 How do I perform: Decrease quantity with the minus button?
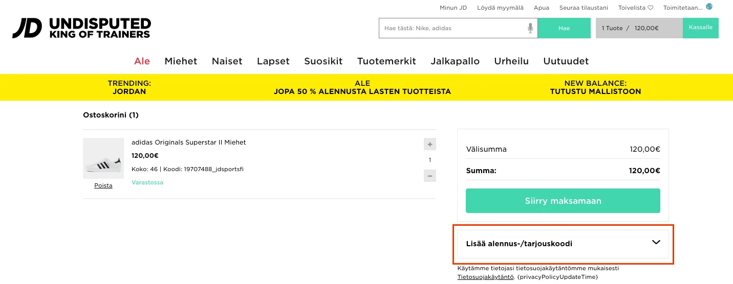pos(430,176)
